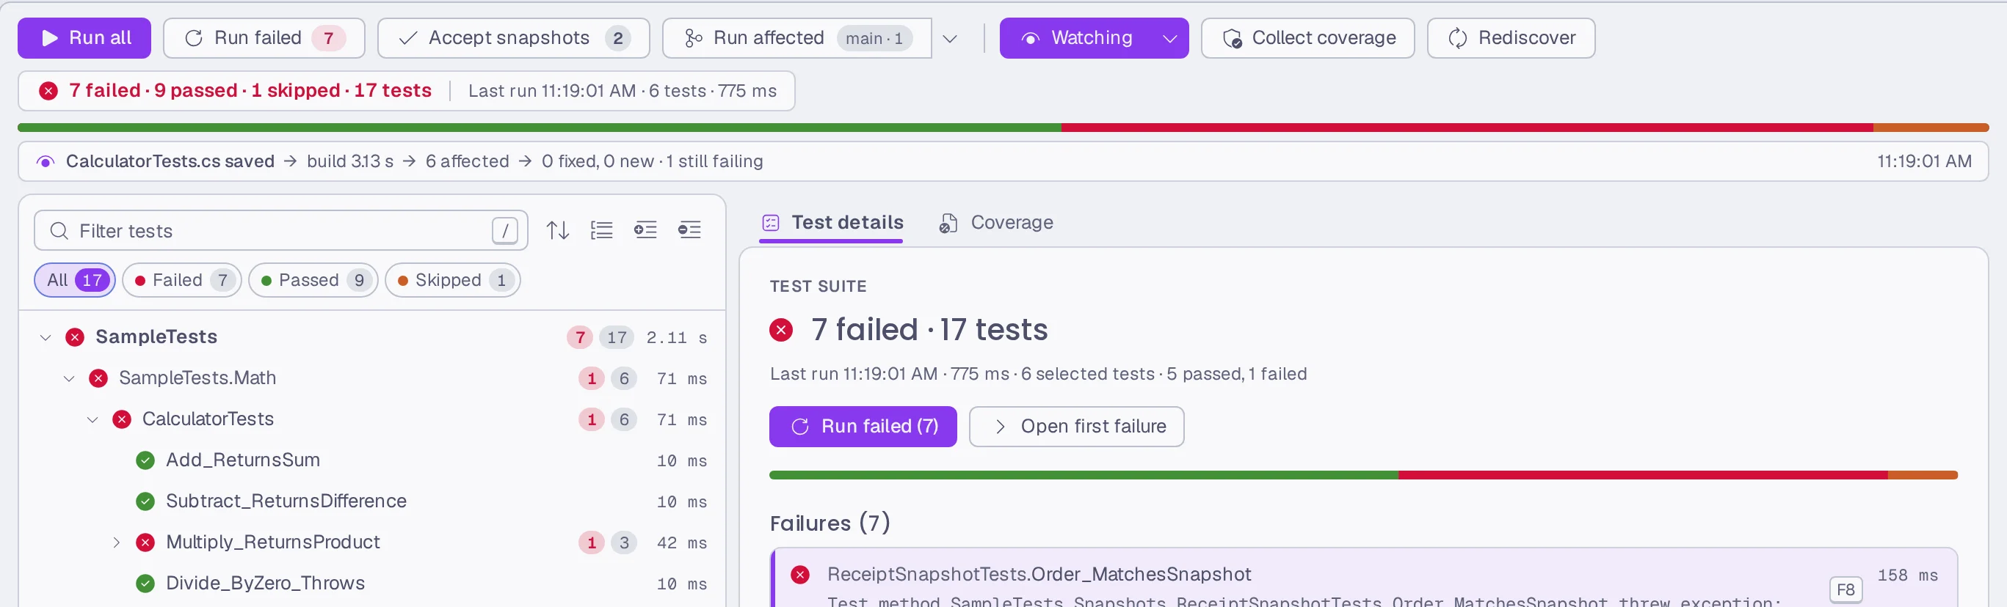Select the All 17 filter chip

click(75, 280)
